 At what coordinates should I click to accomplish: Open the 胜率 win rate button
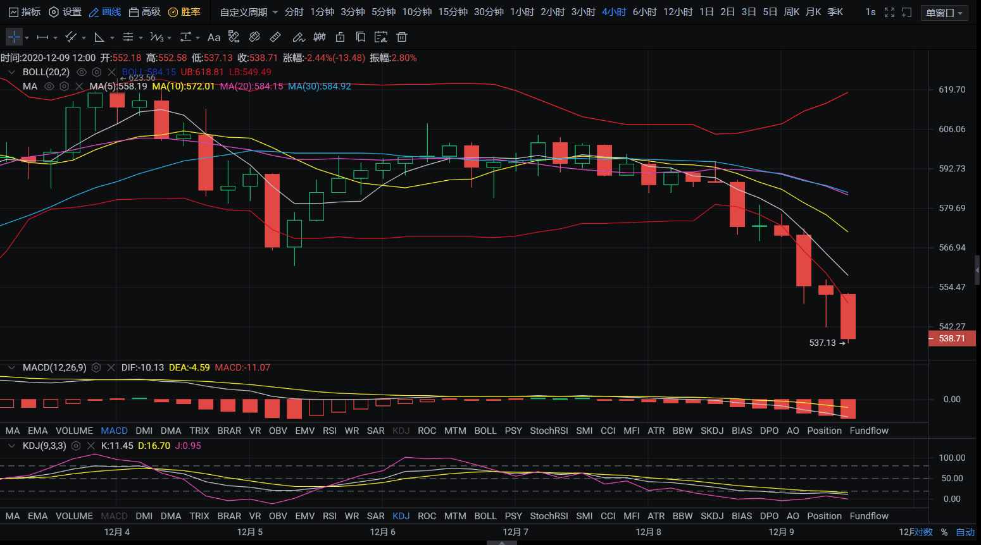(184, 12)
